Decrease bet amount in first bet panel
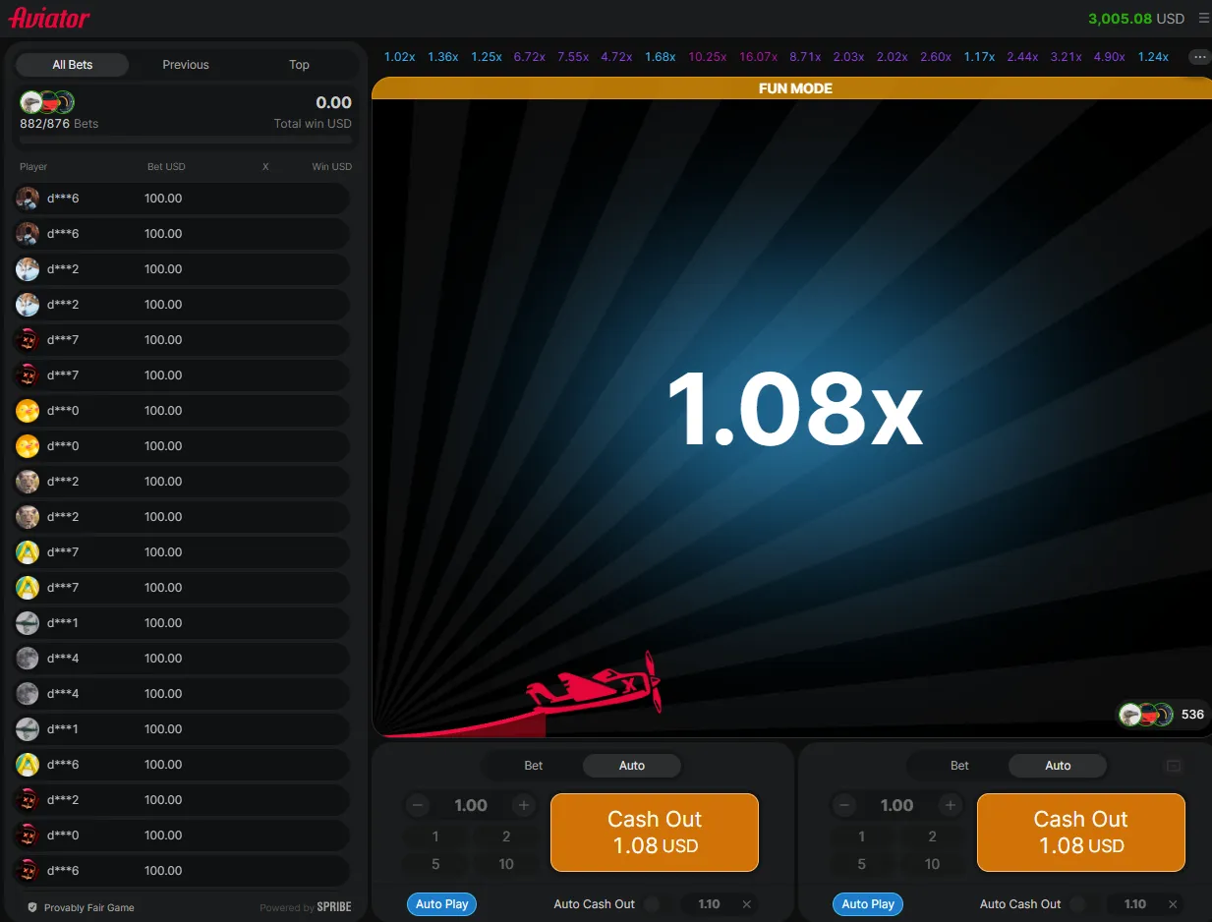Viewport: 1212px width, 922px height. click(418, 805)
